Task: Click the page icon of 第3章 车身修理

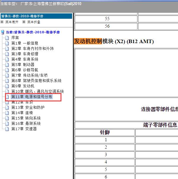Action: [x=7, y=54]
